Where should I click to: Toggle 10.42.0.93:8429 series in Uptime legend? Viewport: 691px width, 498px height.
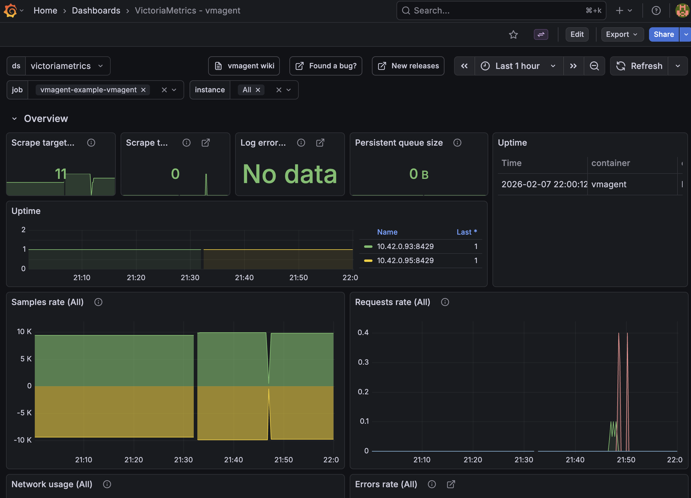(405, 246)
